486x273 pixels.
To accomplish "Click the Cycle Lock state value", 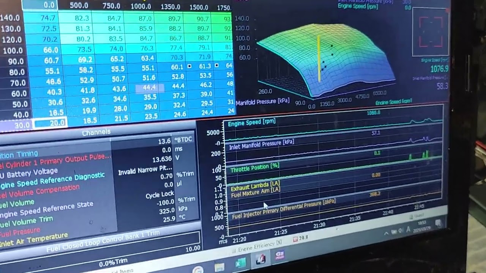I will 159,195.
